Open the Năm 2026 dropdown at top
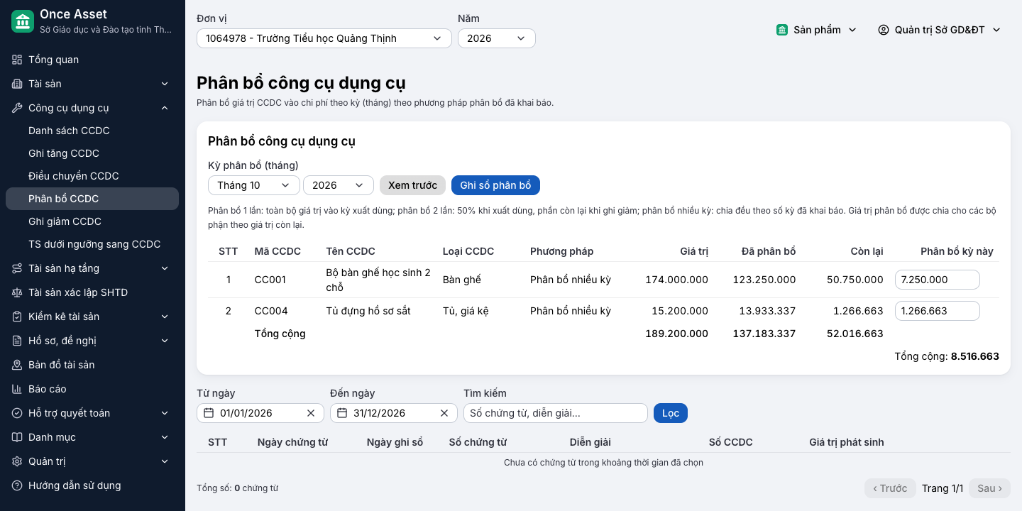1022x511 pixels. point(497,38)
